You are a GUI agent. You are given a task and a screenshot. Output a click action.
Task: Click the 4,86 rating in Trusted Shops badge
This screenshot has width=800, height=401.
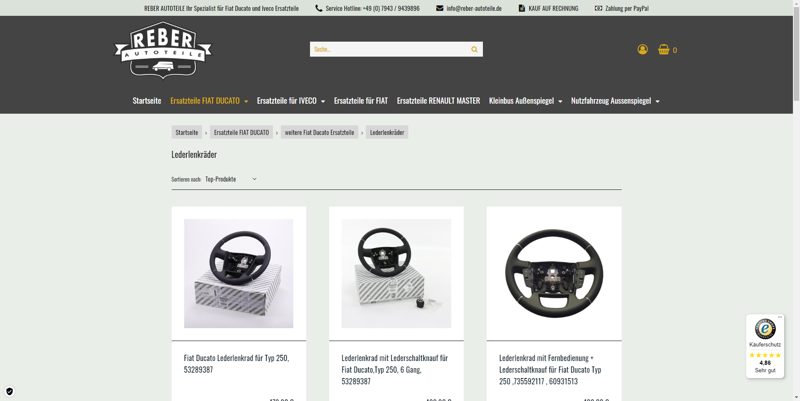(765, 363)
